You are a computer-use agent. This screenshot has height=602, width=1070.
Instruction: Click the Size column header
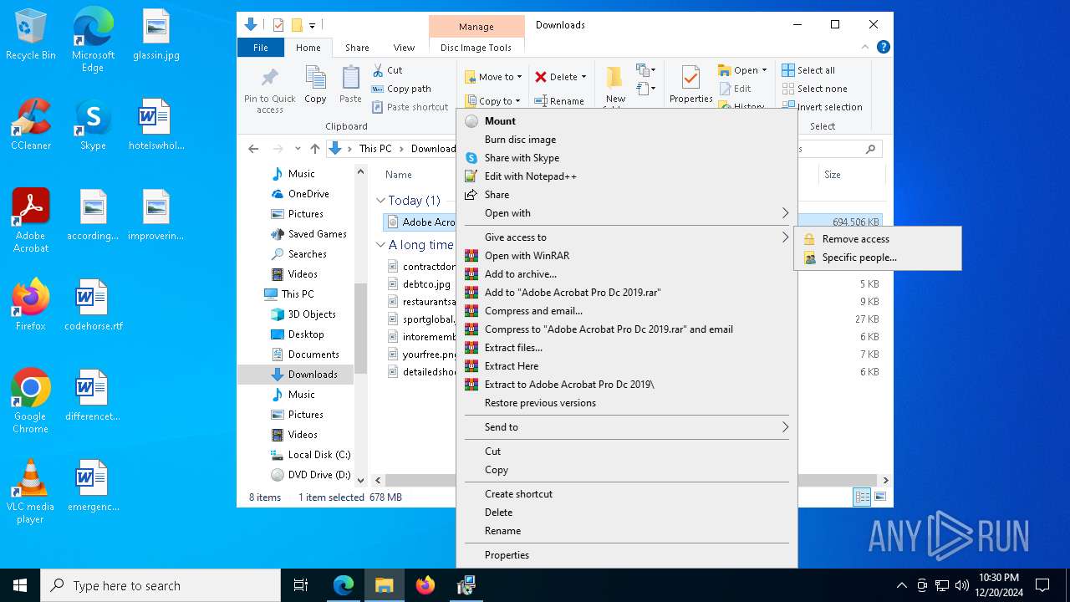851,175
